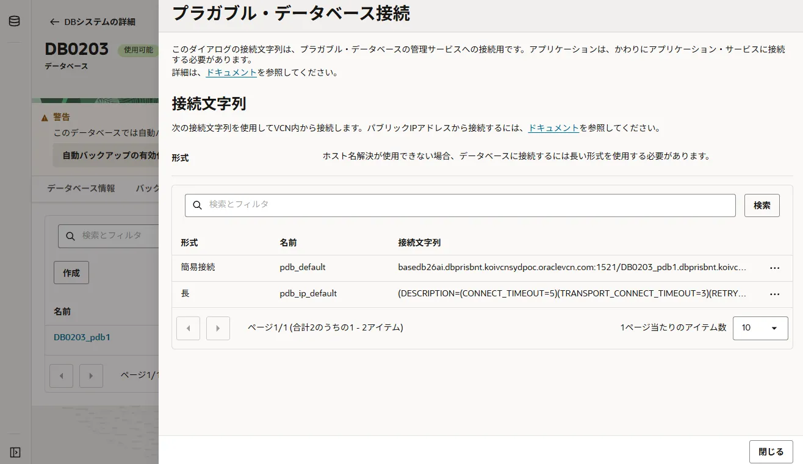
Task: Open ドキュメント link in dialog description
Action: click(x=231, y=73)
